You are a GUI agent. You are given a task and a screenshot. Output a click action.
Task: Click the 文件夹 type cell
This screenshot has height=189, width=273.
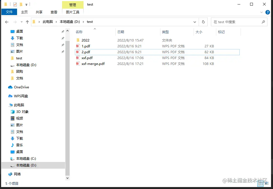[x=167, y=40]
